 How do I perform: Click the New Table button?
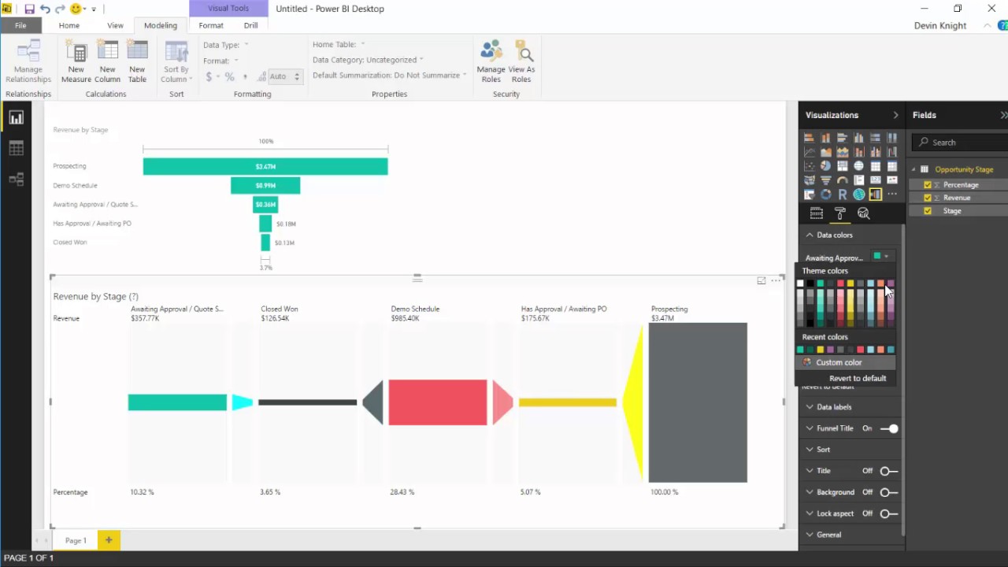click(x=137, y=61)
